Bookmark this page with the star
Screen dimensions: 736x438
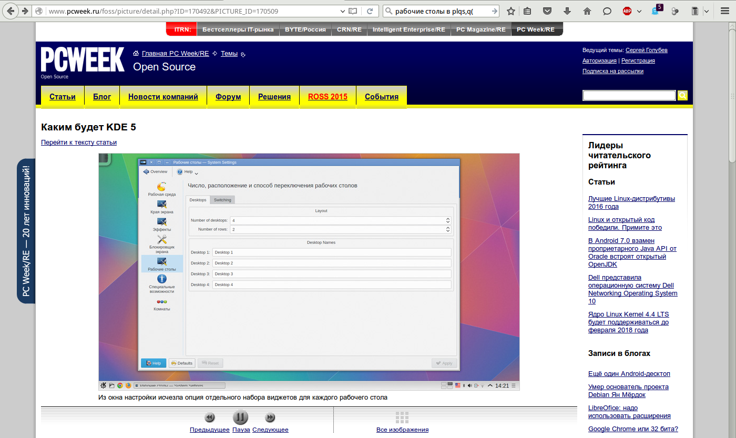[510, 11]
